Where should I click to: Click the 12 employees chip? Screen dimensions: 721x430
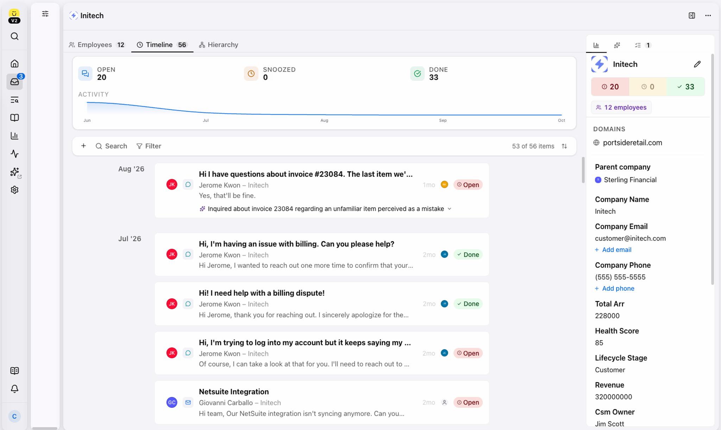coord(621,107)
